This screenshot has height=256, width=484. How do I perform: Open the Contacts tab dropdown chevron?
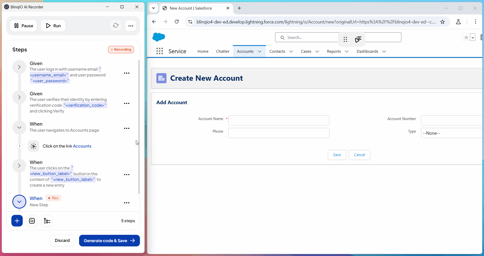pyautogui.click(x=291, y=51)
